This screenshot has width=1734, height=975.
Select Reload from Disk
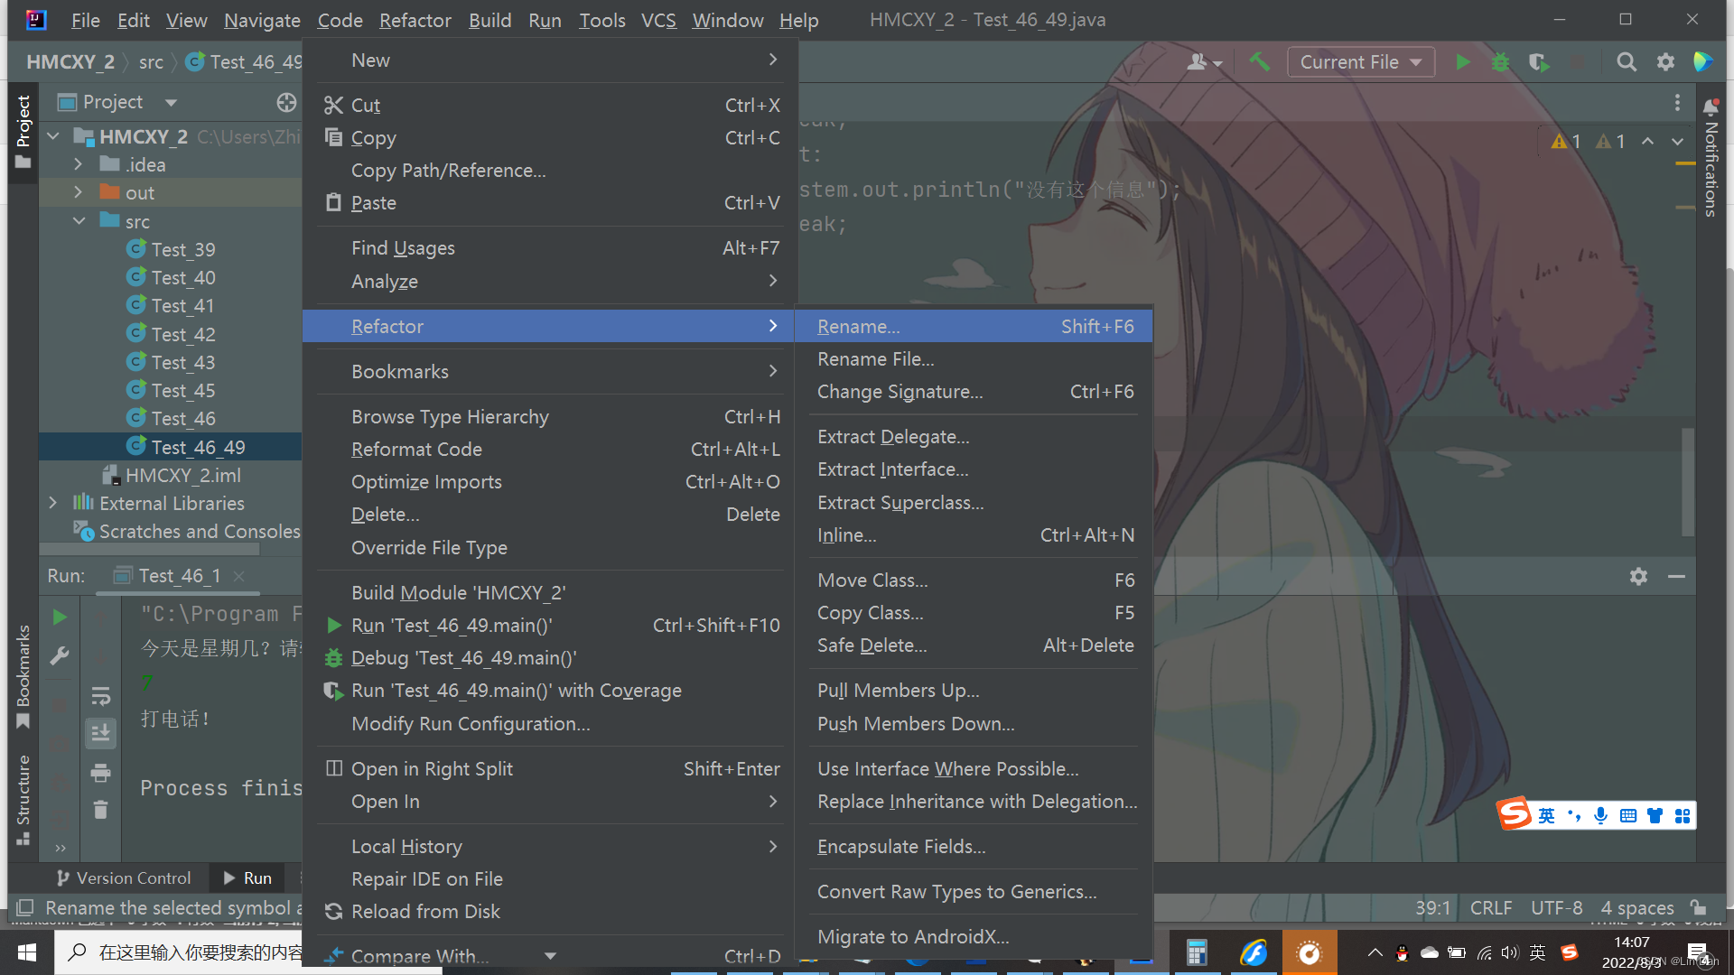551,911
